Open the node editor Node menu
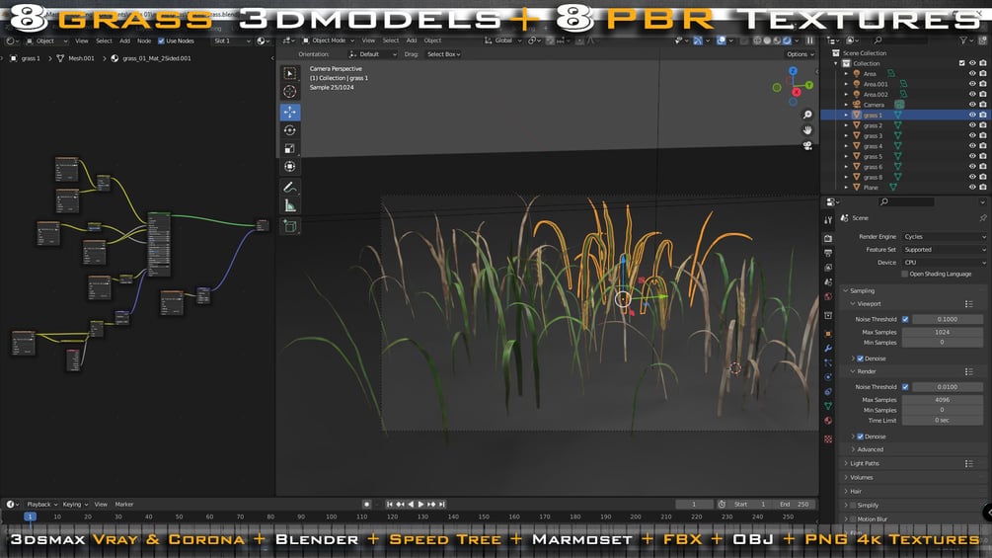This screenshot has width=992, height=558. click(x=144, y=40)
